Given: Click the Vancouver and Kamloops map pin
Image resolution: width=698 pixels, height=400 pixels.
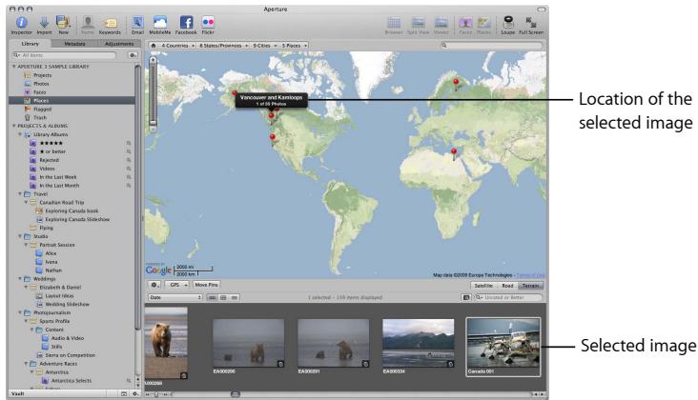Looking at the screenshot, I should pos(271,117).
